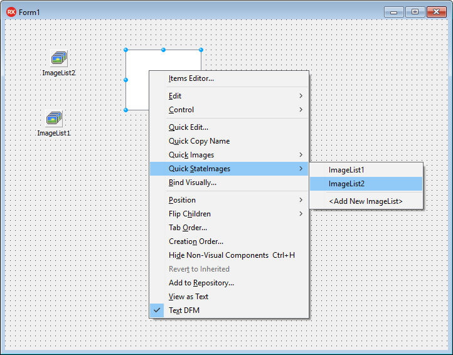
Task: Choose Add to Repository...
Action: pos(229,283)
